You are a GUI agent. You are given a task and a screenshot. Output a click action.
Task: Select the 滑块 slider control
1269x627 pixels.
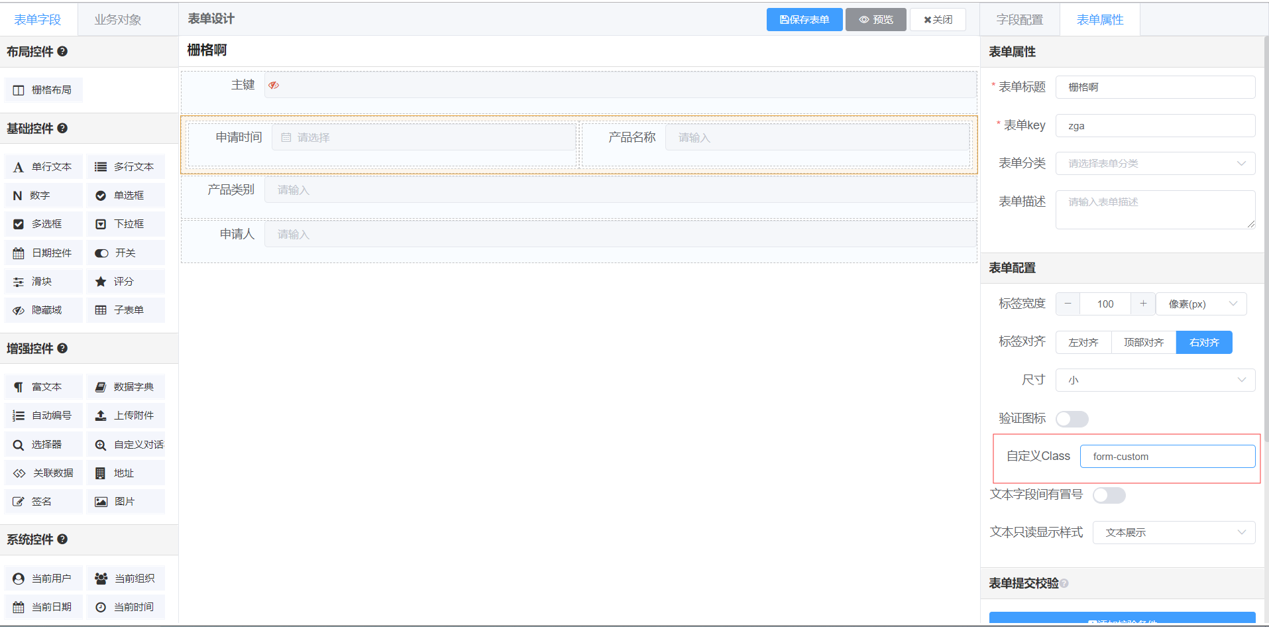tap(43, 282)
